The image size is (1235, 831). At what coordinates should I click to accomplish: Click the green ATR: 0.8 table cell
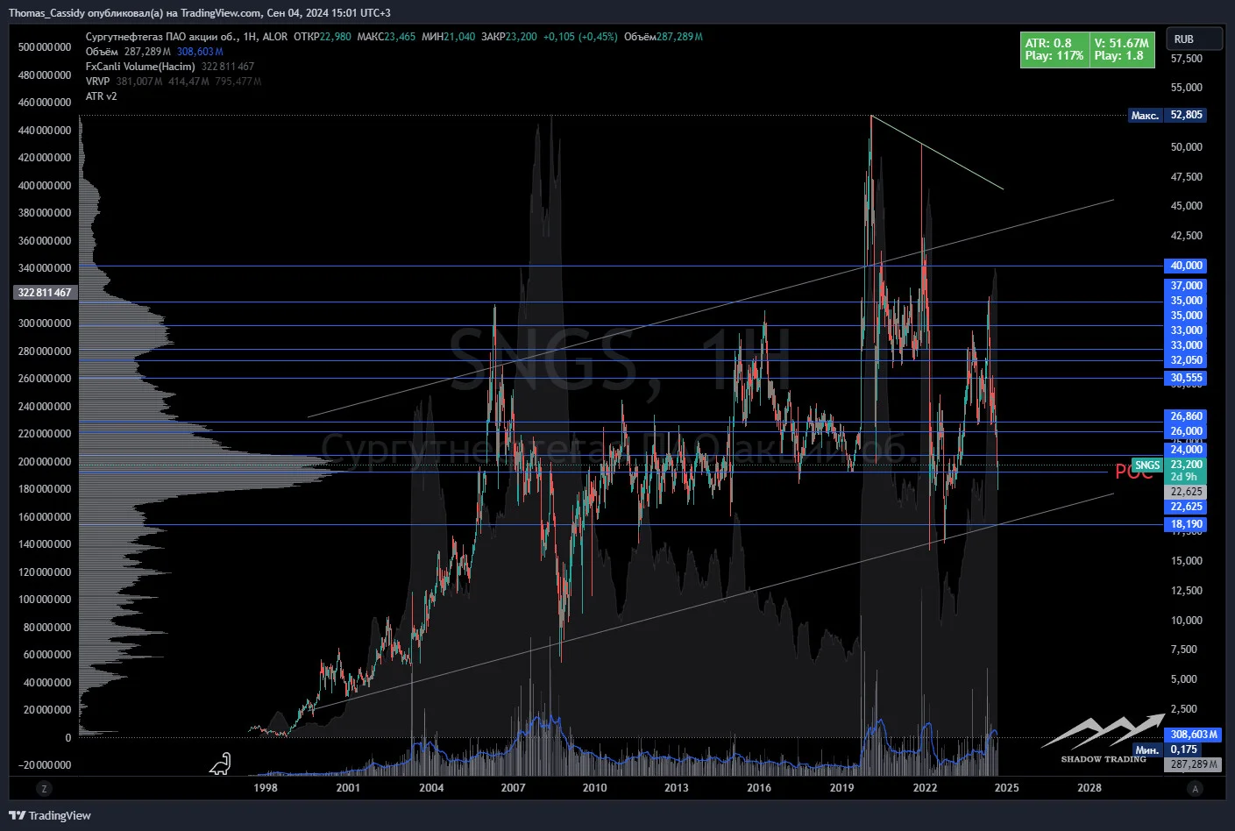(1054, 49)
